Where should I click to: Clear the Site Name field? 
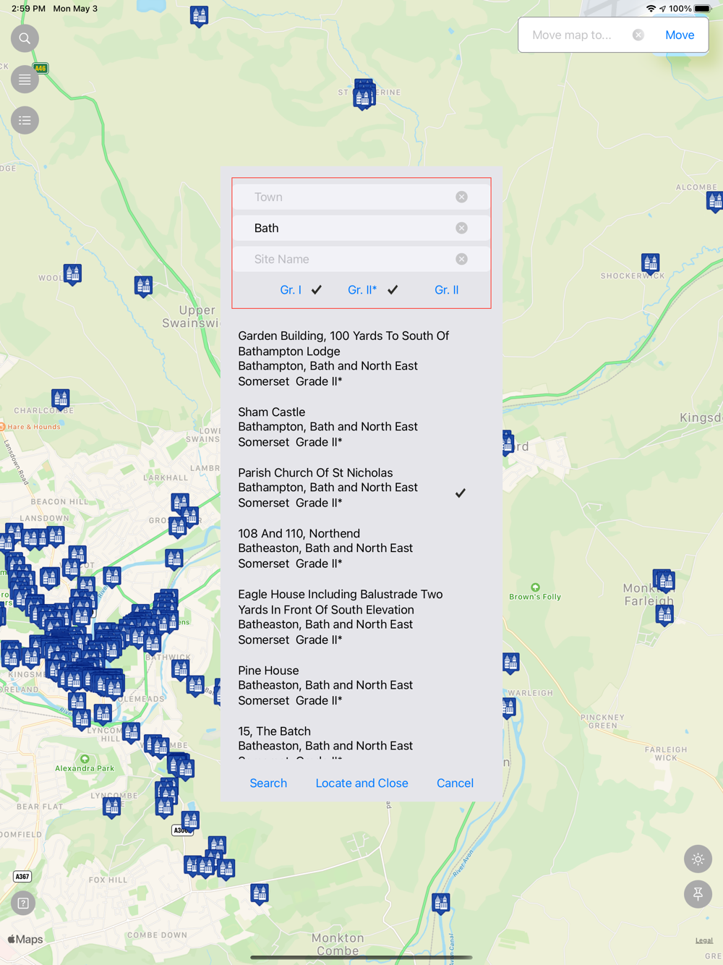[461, 259]
